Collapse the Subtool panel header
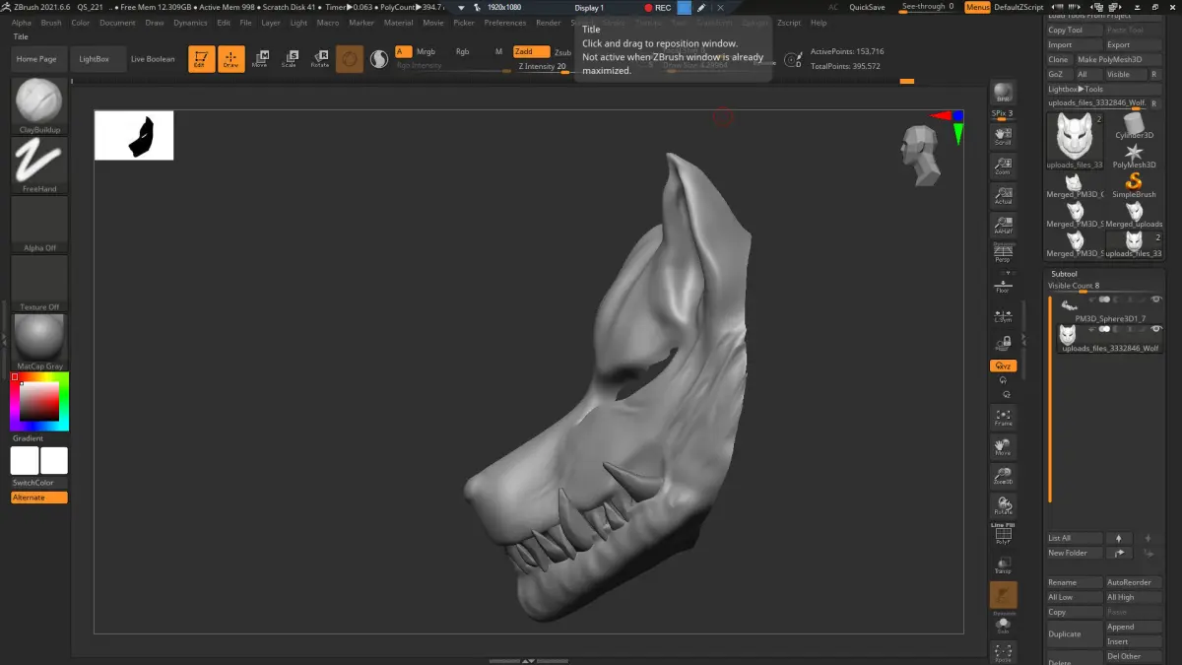This screenshot has width=1182, height=665. [1064, 274]
